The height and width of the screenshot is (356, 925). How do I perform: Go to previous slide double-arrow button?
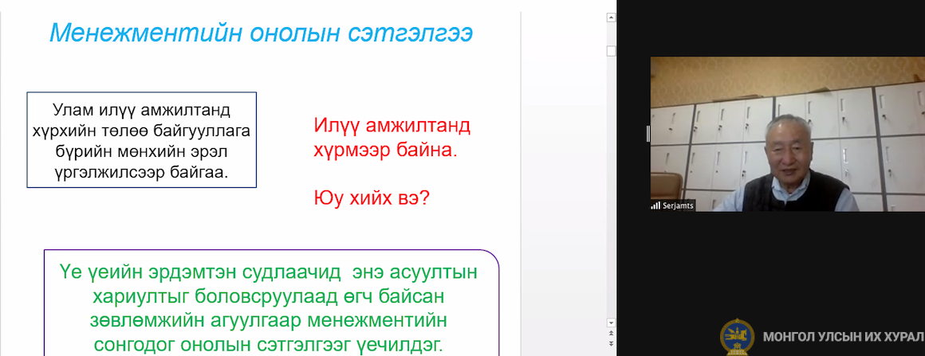(x=611, y=334)
